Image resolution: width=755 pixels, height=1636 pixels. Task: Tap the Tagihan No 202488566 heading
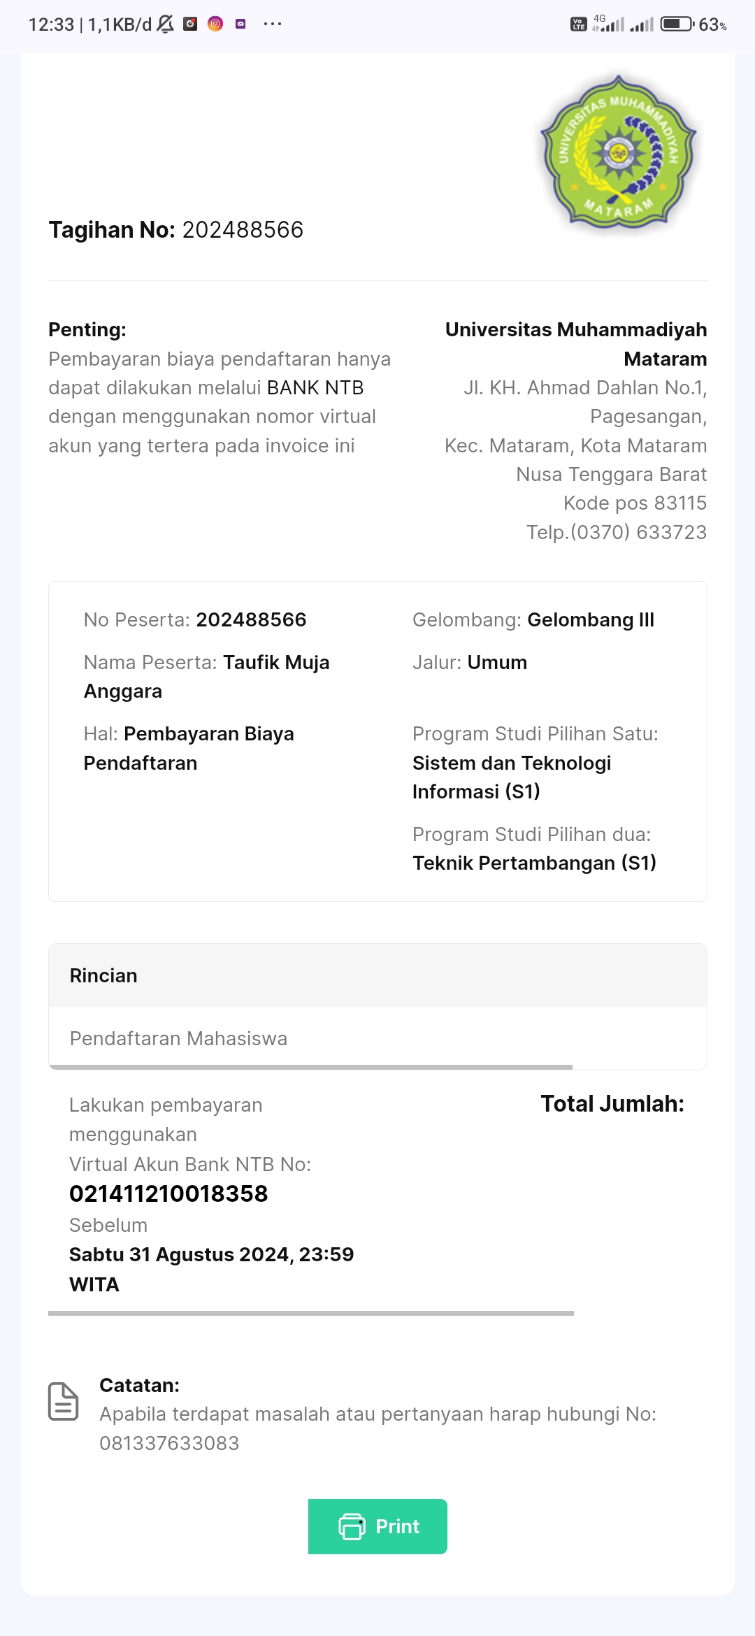[176, 229]
